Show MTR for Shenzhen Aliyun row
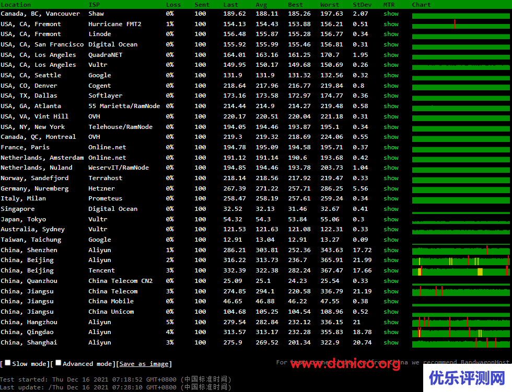 (x=391, y=250)
